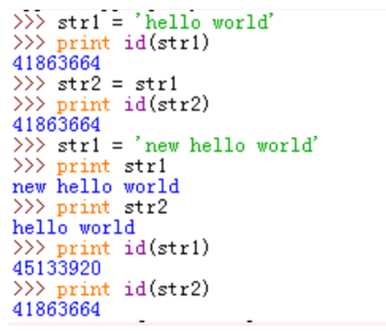Click the final 41863664 output after 45133920
Screen dimensions: 386x334
56,309
